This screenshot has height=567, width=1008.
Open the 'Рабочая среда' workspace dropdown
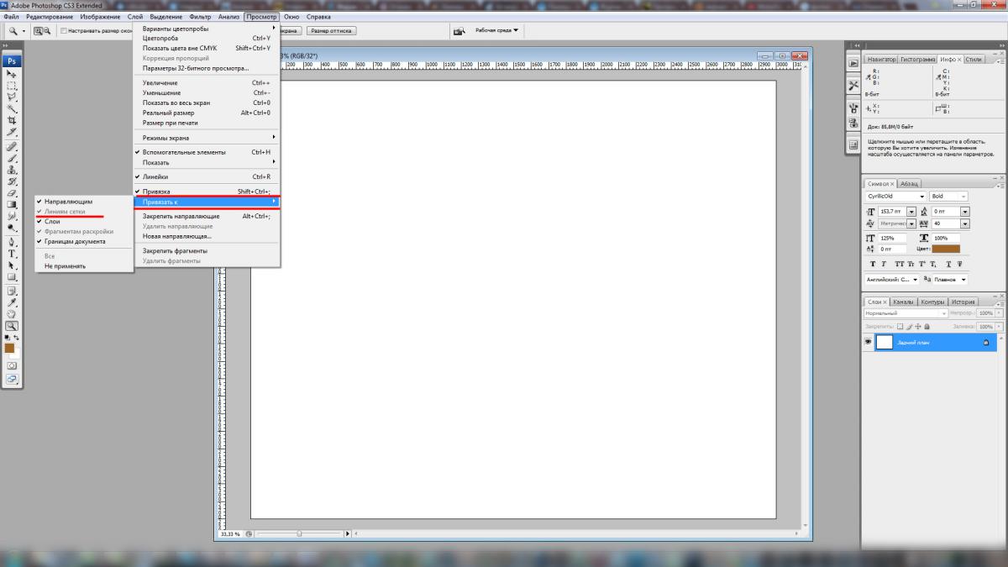497,30
